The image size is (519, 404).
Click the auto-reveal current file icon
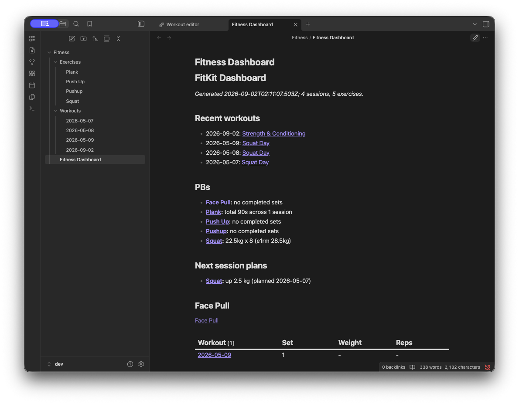point(106,39)
